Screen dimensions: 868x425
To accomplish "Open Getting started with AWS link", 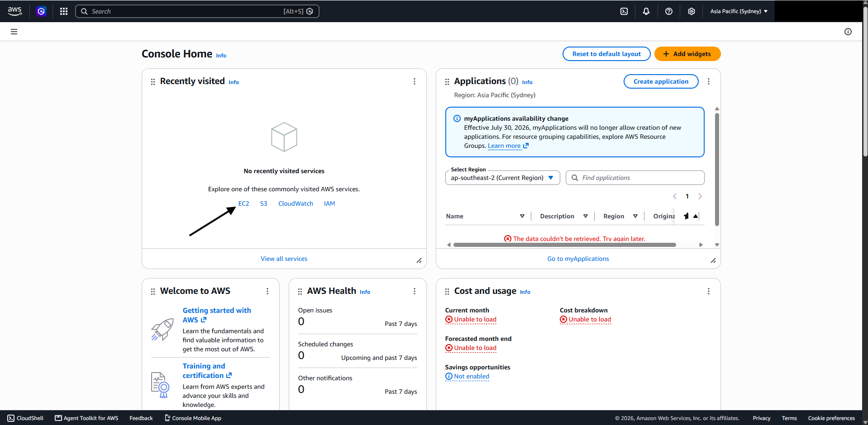I will pyautogui.click(x=217, y=315).
